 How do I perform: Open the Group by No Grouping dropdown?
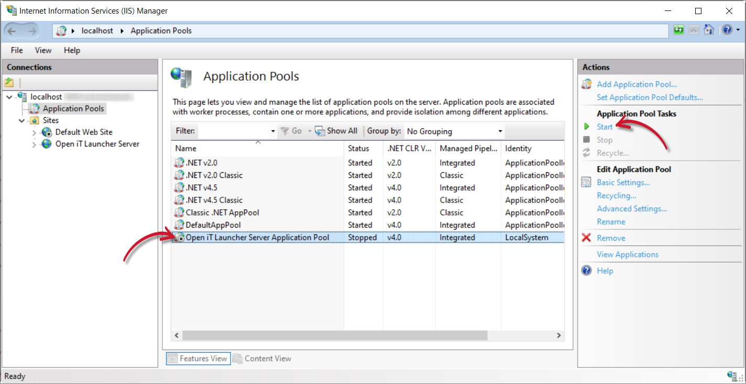[x=500, y=131]
